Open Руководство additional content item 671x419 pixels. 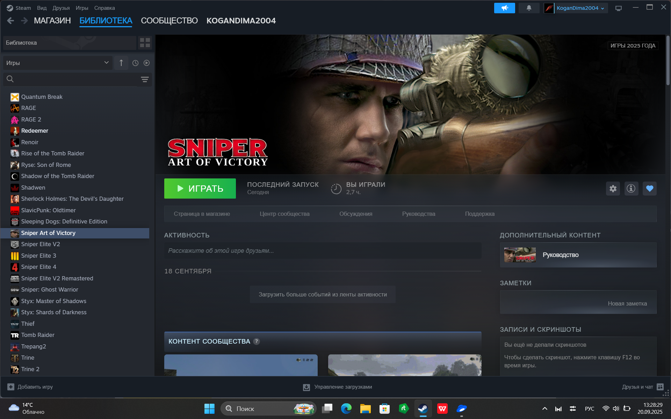tap(578, 255)
